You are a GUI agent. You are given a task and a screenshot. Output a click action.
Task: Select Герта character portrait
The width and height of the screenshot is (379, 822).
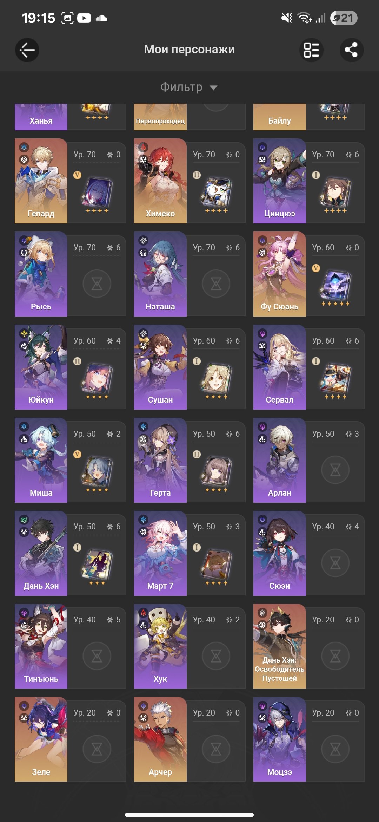pyautogui.click(x=160, y=460)
